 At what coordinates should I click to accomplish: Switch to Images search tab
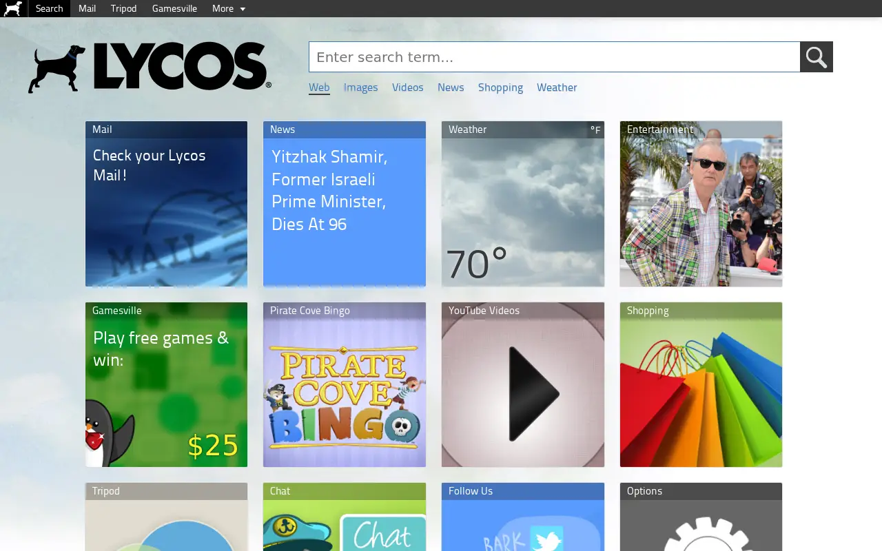point(361,87)
